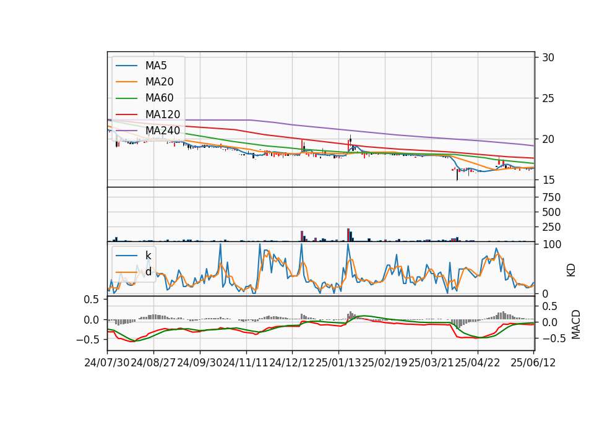
Task: Click the MA20 legend label
Action: click(159, 82)
